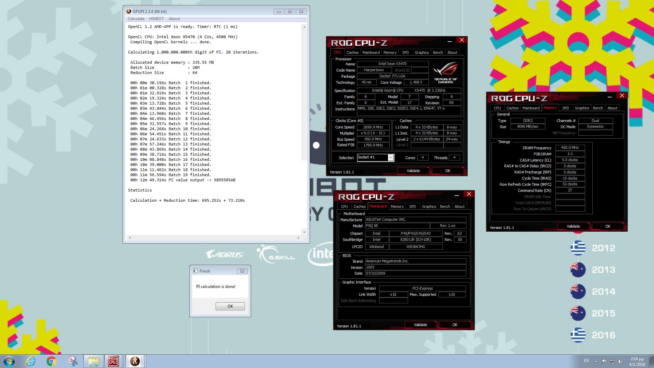Minimize the CPU-Z Memory window
This screenshot has height=368, width=654.
[x=610, y=97]
